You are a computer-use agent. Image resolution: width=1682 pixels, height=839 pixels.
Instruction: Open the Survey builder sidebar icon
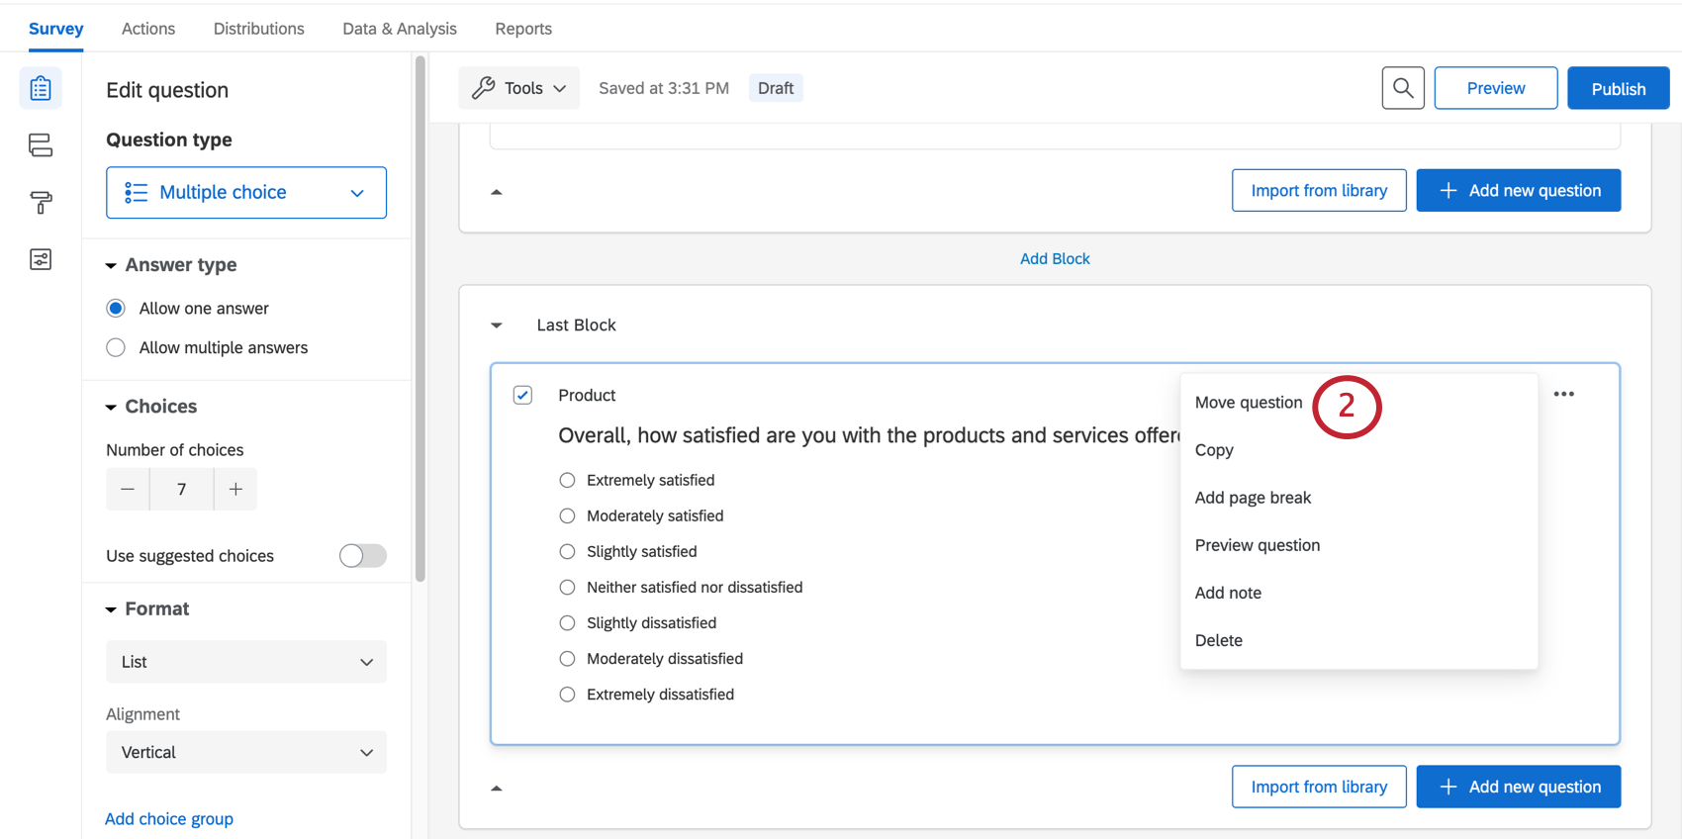(x=41, y=89)
